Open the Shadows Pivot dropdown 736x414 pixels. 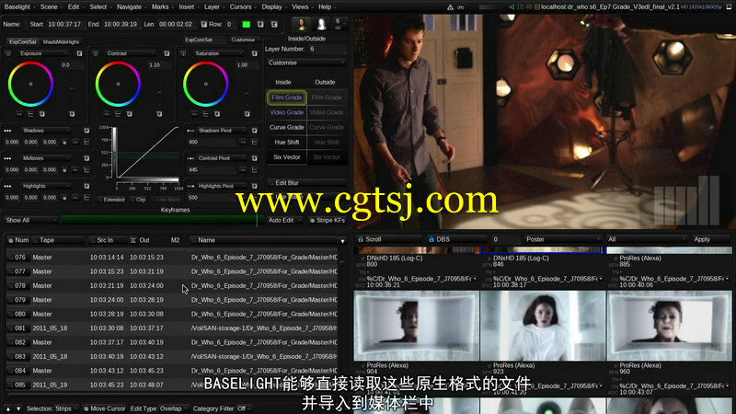coord(222,131)
